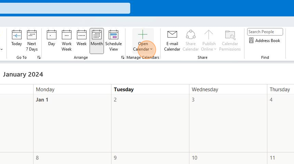This screenshot has width=294, height=164.
Task: Click the Search People field
Action: tap(265, 32)
